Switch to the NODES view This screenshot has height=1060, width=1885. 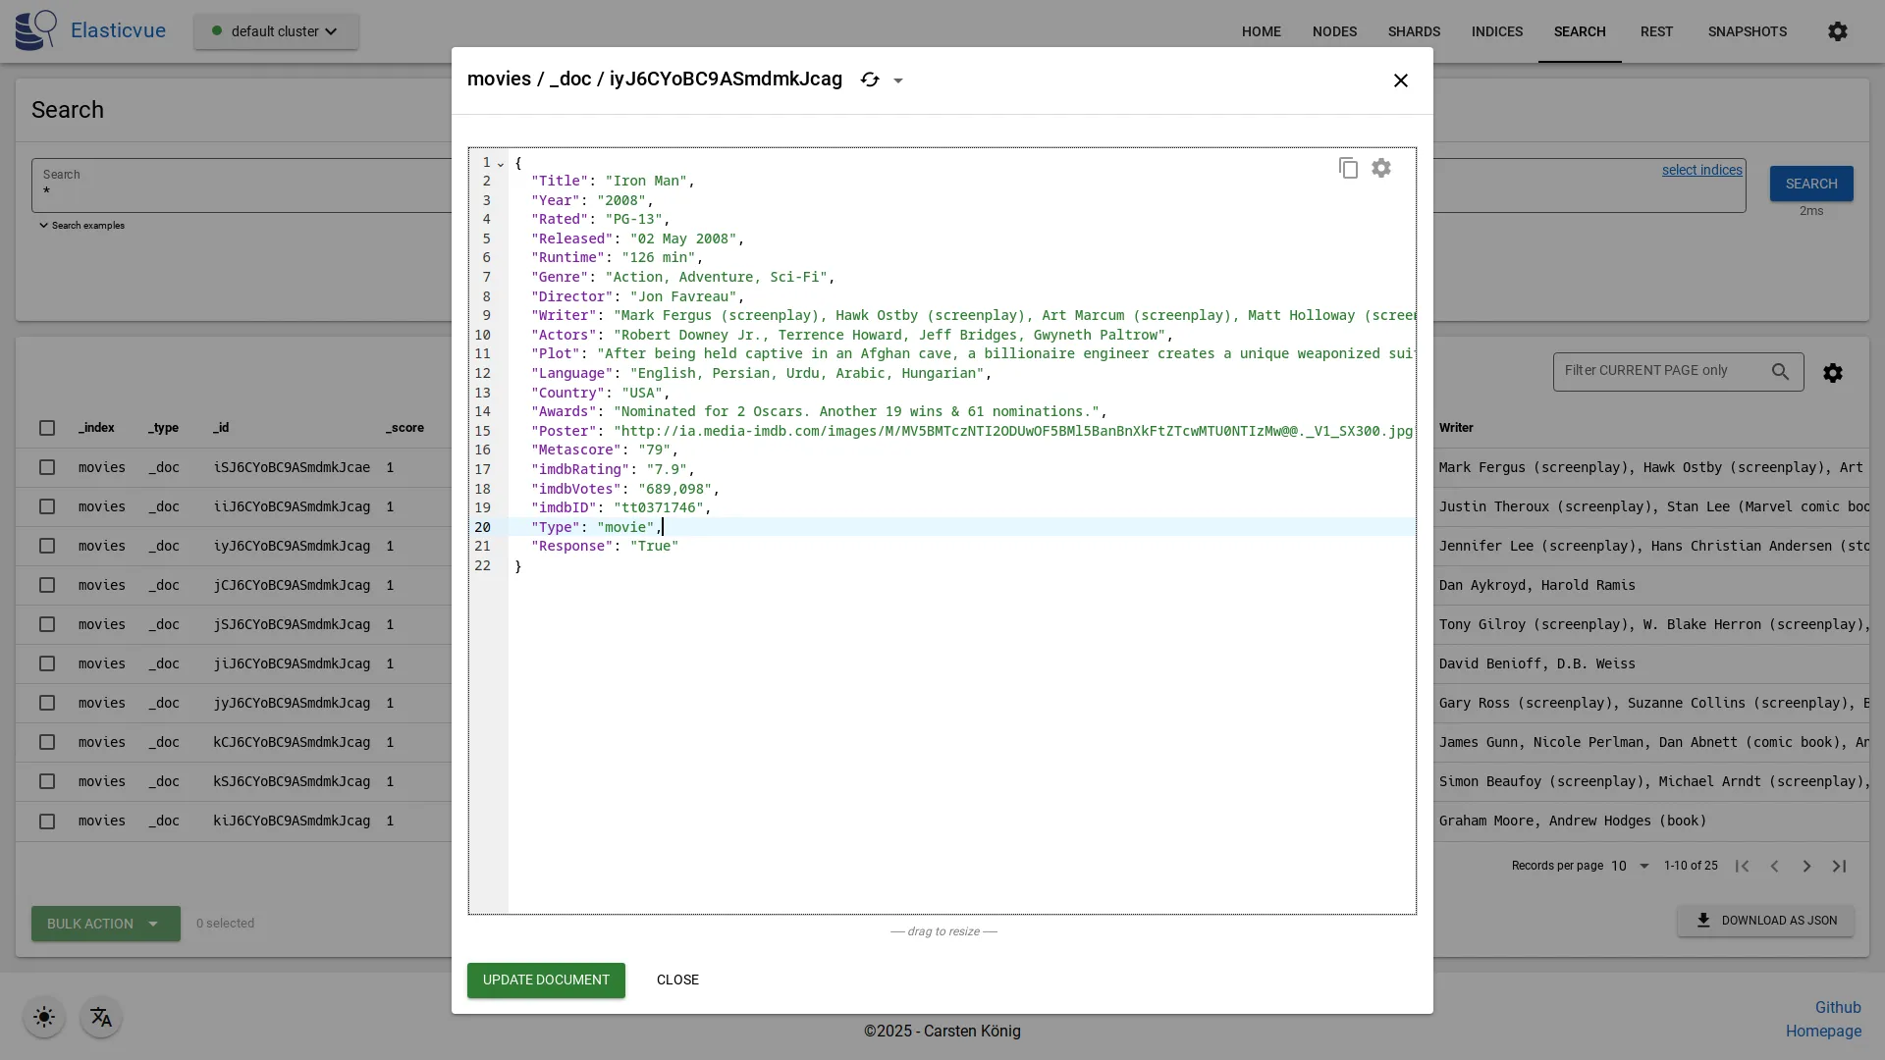pos(1334,30)
